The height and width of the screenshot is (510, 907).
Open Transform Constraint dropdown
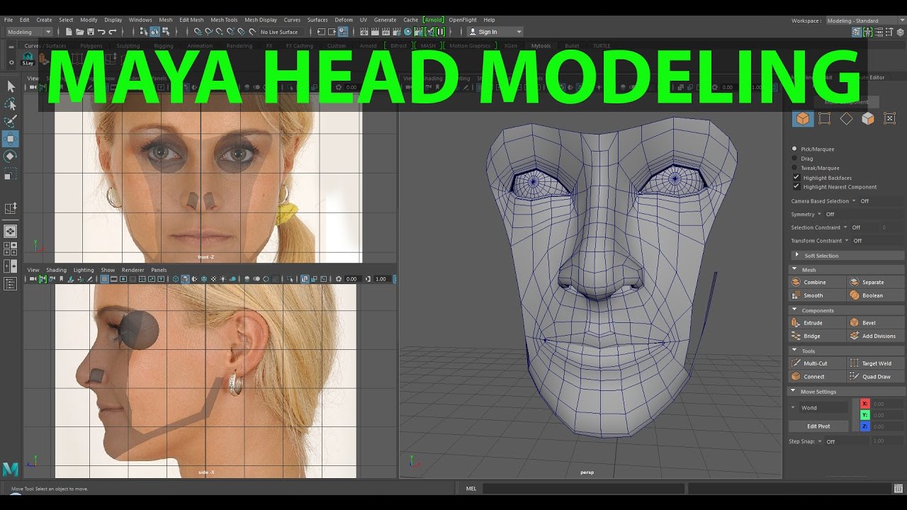(847, 241)
